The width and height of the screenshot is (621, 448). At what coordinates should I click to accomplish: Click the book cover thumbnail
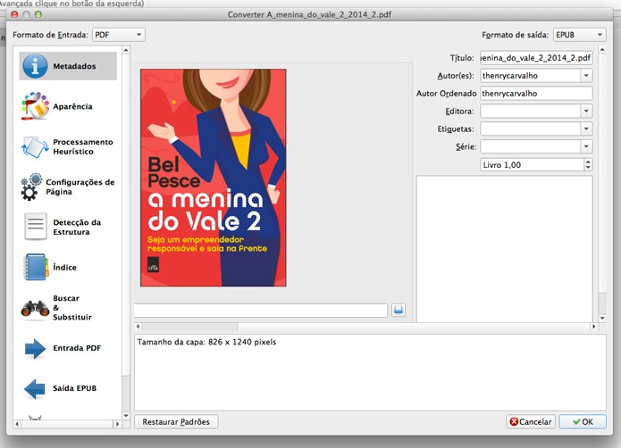(214, 178)
